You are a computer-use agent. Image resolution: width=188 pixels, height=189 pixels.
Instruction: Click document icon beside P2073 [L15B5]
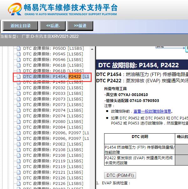19,99
